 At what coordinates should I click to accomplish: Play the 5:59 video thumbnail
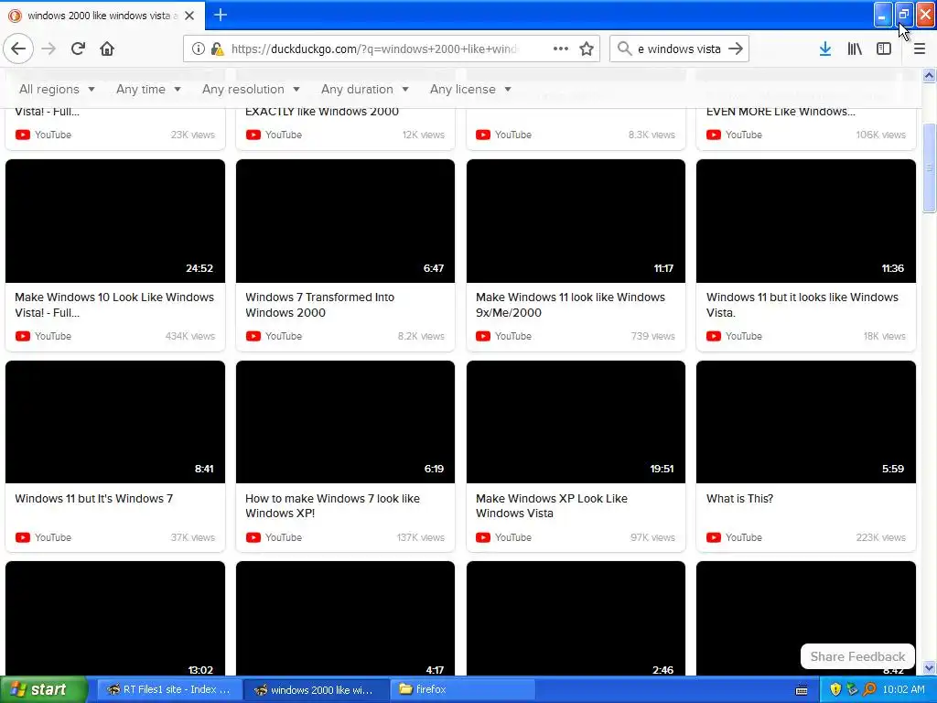point(805,421)
